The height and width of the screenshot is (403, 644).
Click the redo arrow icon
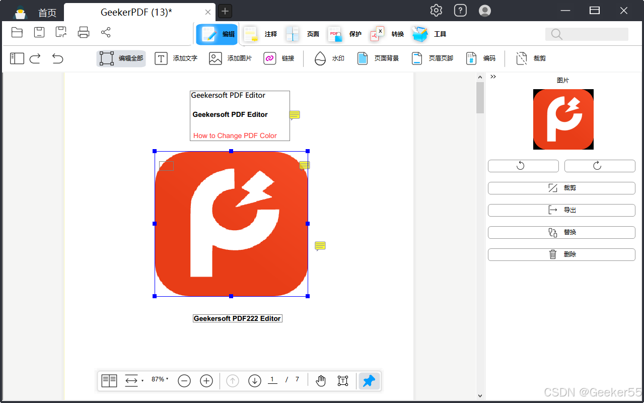pyautogui.click(x=35, y=58)
